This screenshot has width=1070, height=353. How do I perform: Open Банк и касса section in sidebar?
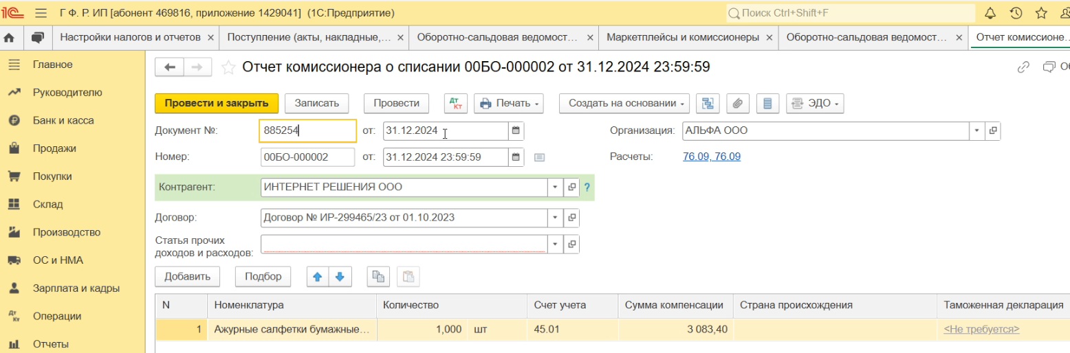(63, 120)
